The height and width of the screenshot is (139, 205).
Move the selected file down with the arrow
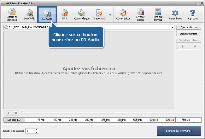click(195, 46)
